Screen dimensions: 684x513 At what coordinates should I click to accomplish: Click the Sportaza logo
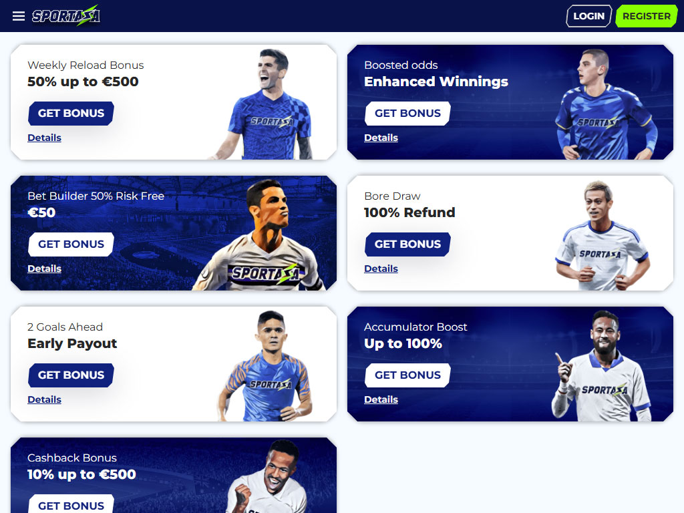66,16
